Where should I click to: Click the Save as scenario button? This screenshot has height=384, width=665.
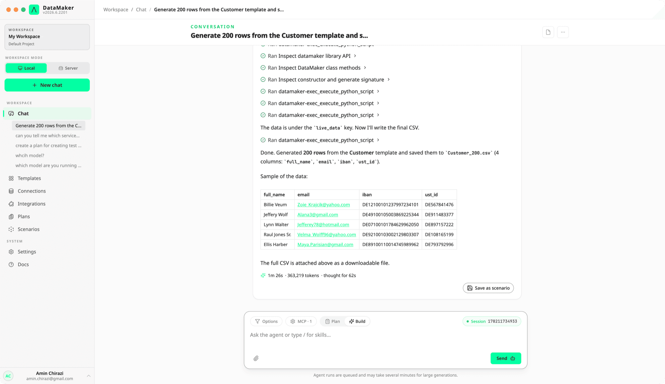488,288
